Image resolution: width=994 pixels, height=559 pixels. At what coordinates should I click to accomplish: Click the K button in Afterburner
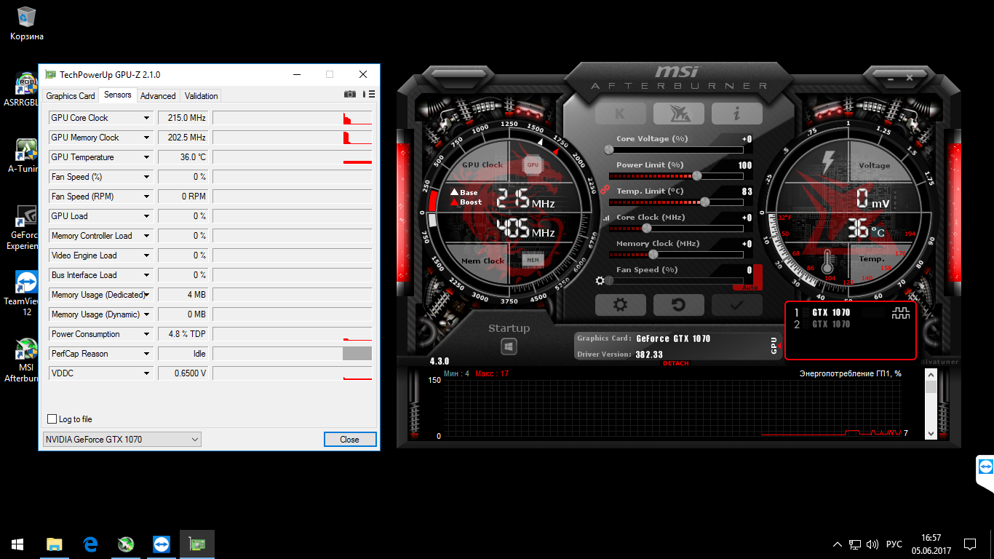tap(620, 114)
